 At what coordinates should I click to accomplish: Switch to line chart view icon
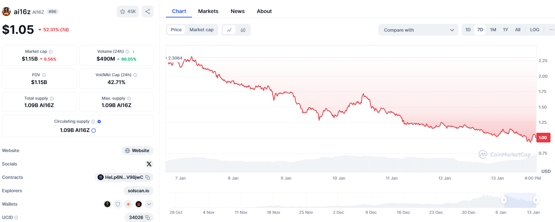230,30
